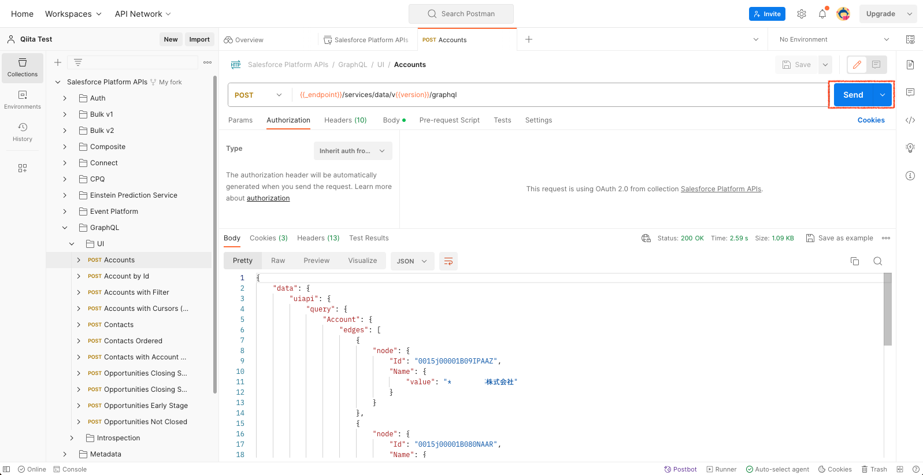Open the History sidebar panel
This screenshot has width=923, height=475.
[x=23, y=132]
